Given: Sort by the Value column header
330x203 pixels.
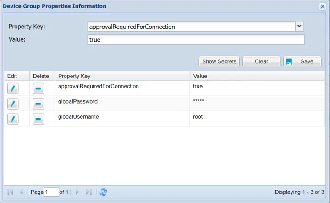Looking at the screenshot, I should (x=258, y=76).
